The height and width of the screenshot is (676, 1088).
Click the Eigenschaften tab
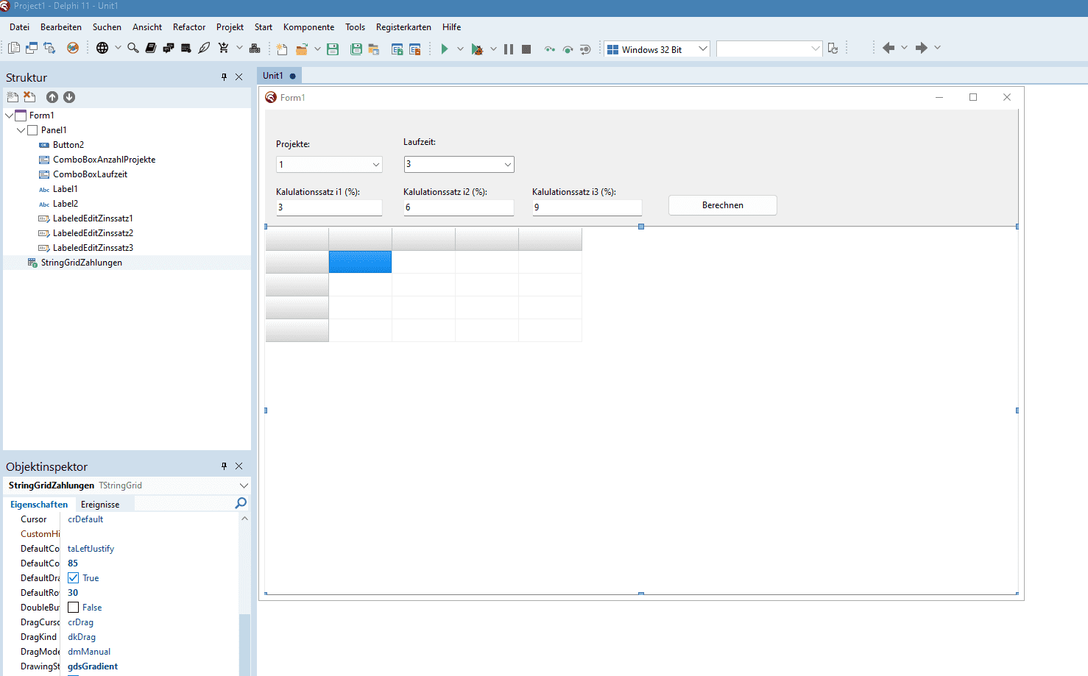click(x=39, y=505)
